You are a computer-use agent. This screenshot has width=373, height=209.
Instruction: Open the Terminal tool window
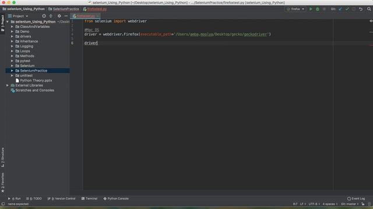pos(89,199)
